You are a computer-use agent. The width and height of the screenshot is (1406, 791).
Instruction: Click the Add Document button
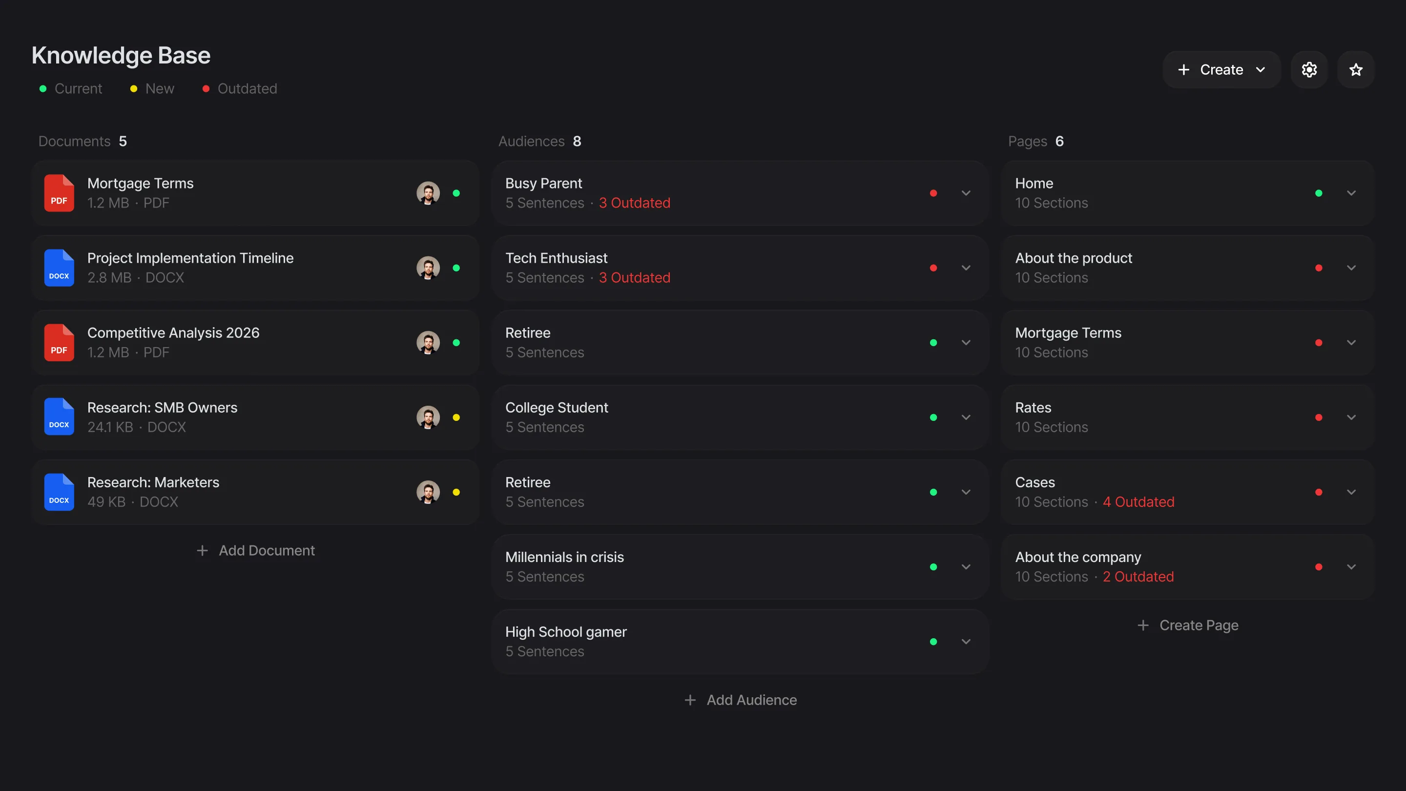pyautogui.click(x=255, y=550)
